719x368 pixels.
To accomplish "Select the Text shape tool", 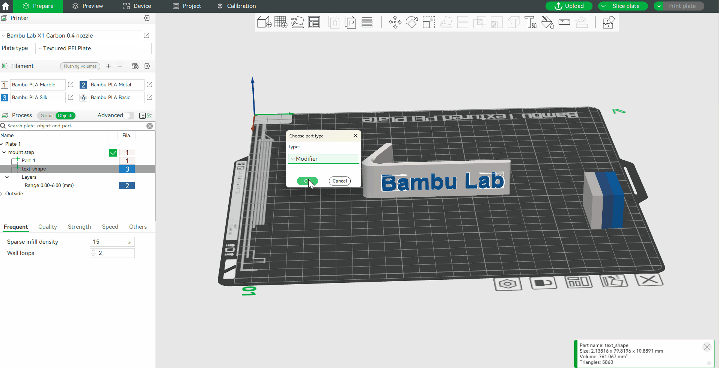I will (x=531, y=22).
